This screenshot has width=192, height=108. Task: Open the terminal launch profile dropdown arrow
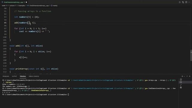point(184,76)
